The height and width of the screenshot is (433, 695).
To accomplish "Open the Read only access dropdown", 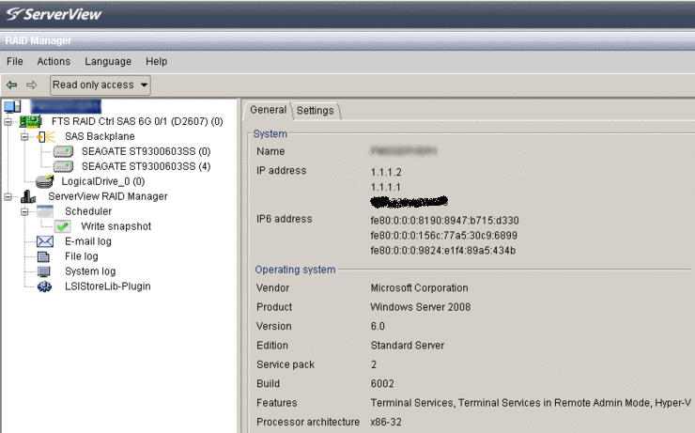I will tap(100, 85).
